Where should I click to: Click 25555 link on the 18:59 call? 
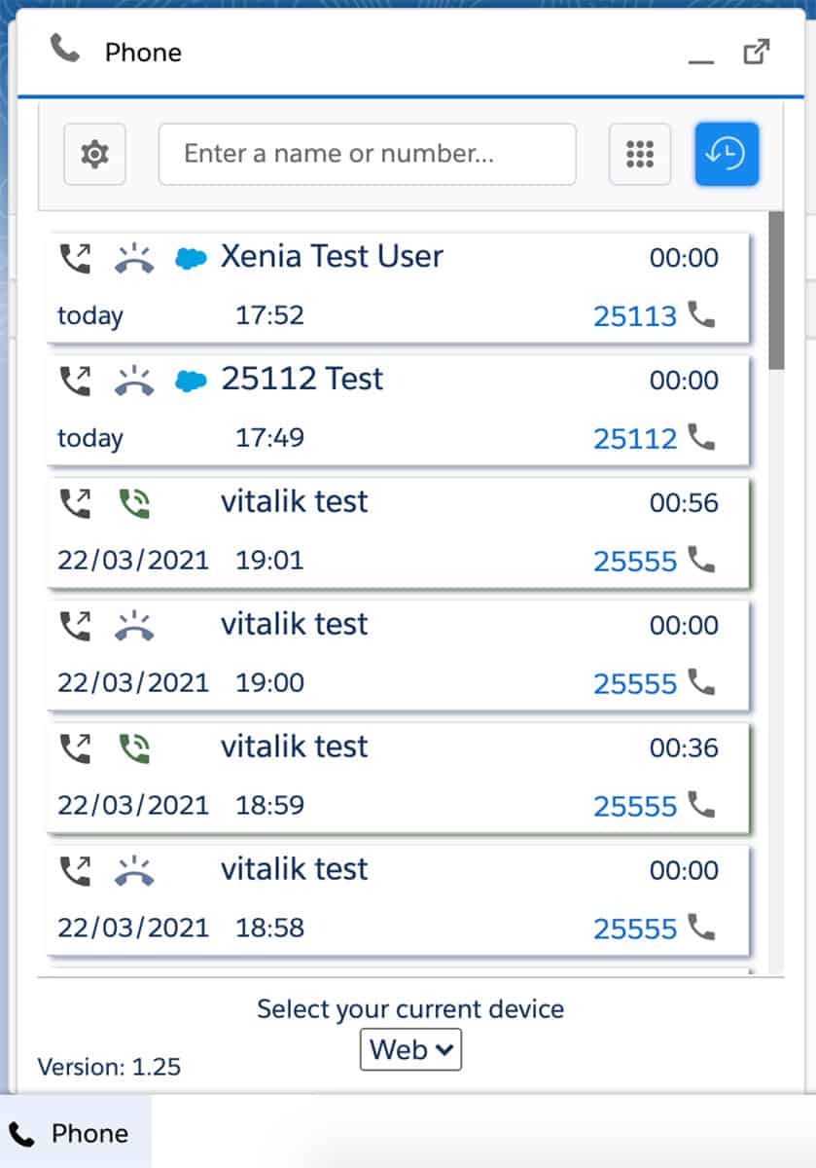point(634,807)
